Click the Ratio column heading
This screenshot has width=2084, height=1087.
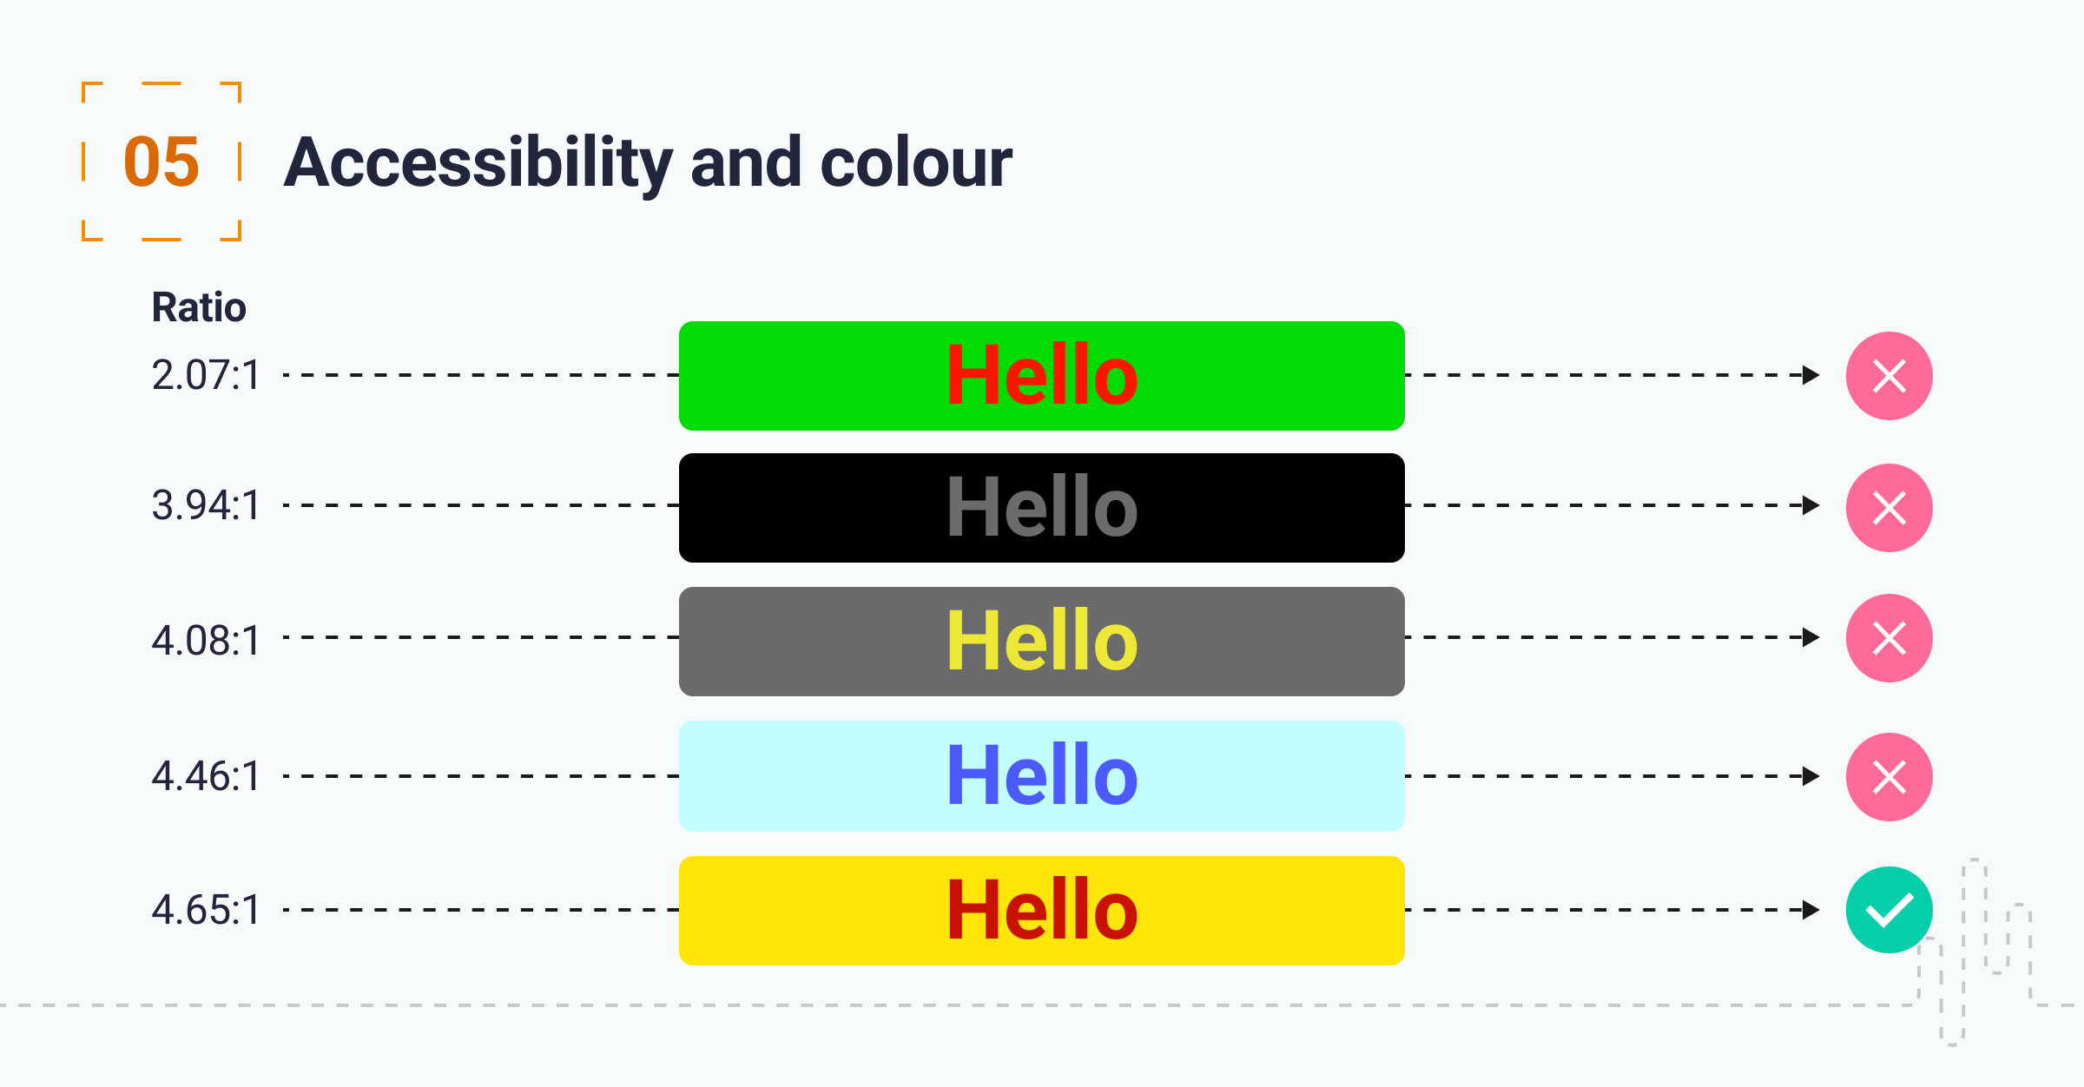click(x=199, y=307)
